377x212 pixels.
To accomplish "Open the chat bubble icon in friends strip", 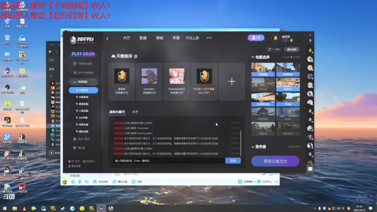I will tap(310, 169).
